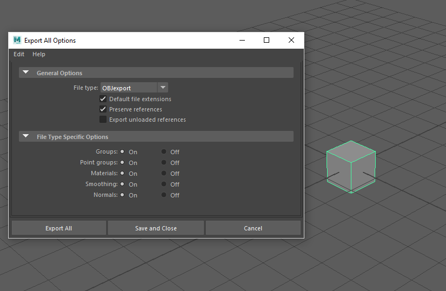Viewport: 446px width, 291px height.
Task: Maximize the Export All Options window
Action: (x=266, y=40)
